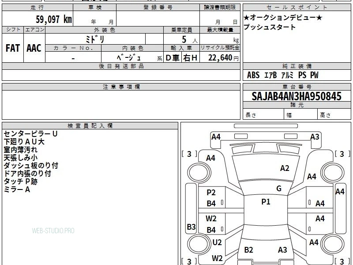Click the 登録番号 header
This screenshot has width=353, height=265.
[x=158, y=8]
